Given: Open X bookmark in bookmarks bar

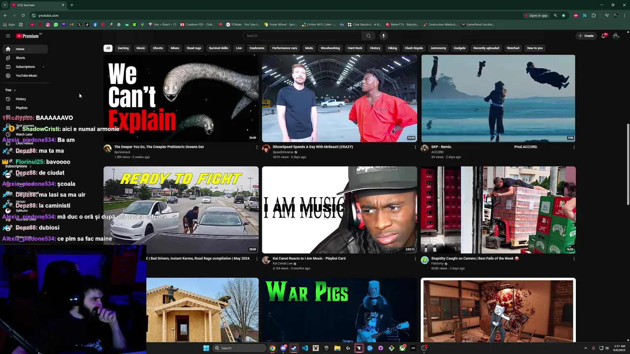Looking at the screenshot, I should (79, 25).
